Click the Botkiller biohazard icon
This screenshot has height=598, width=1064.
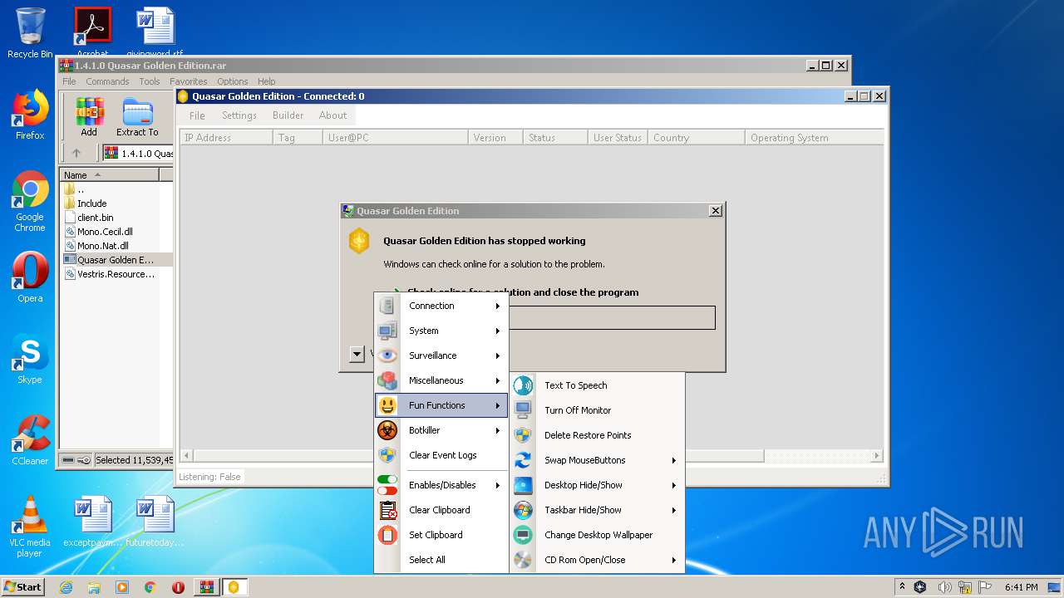coord(387,430)
